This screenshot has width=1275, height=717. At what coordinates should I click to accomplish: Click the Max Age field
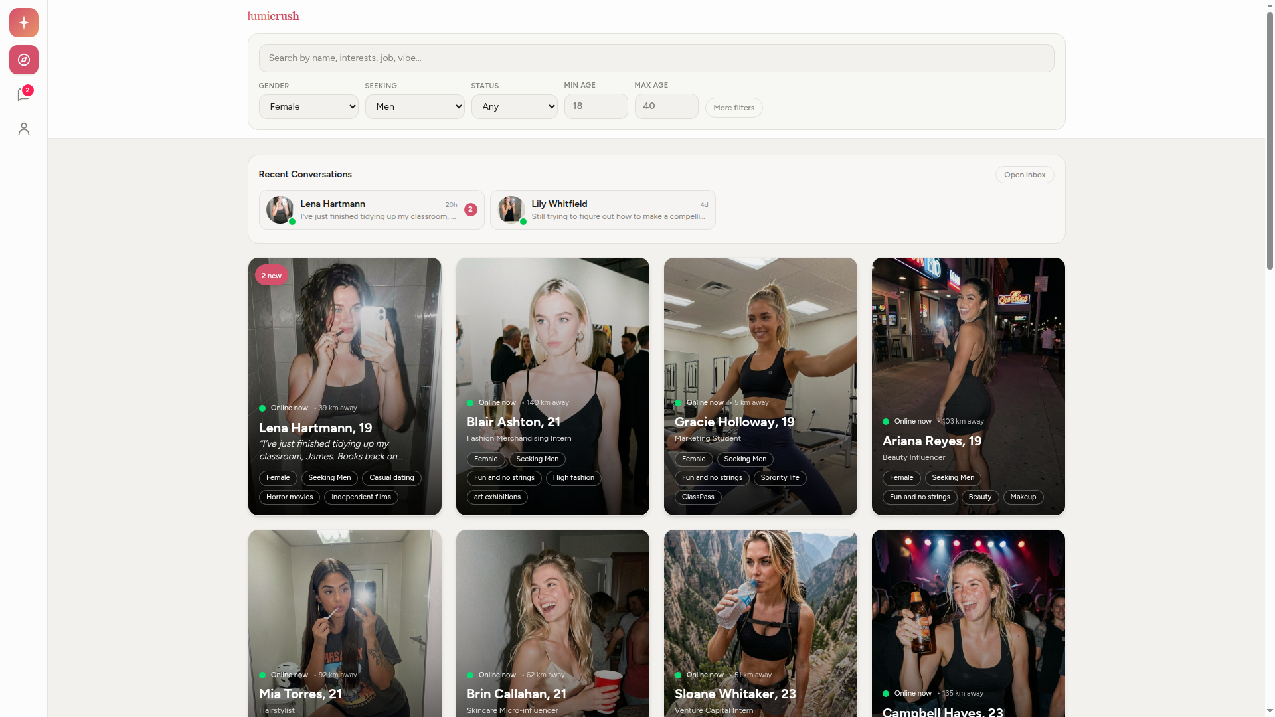[666, 106]
